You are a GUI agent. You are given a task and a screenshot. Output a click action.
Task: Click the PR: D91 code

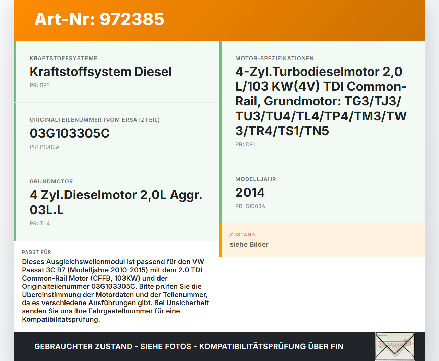tap(245, 144)
